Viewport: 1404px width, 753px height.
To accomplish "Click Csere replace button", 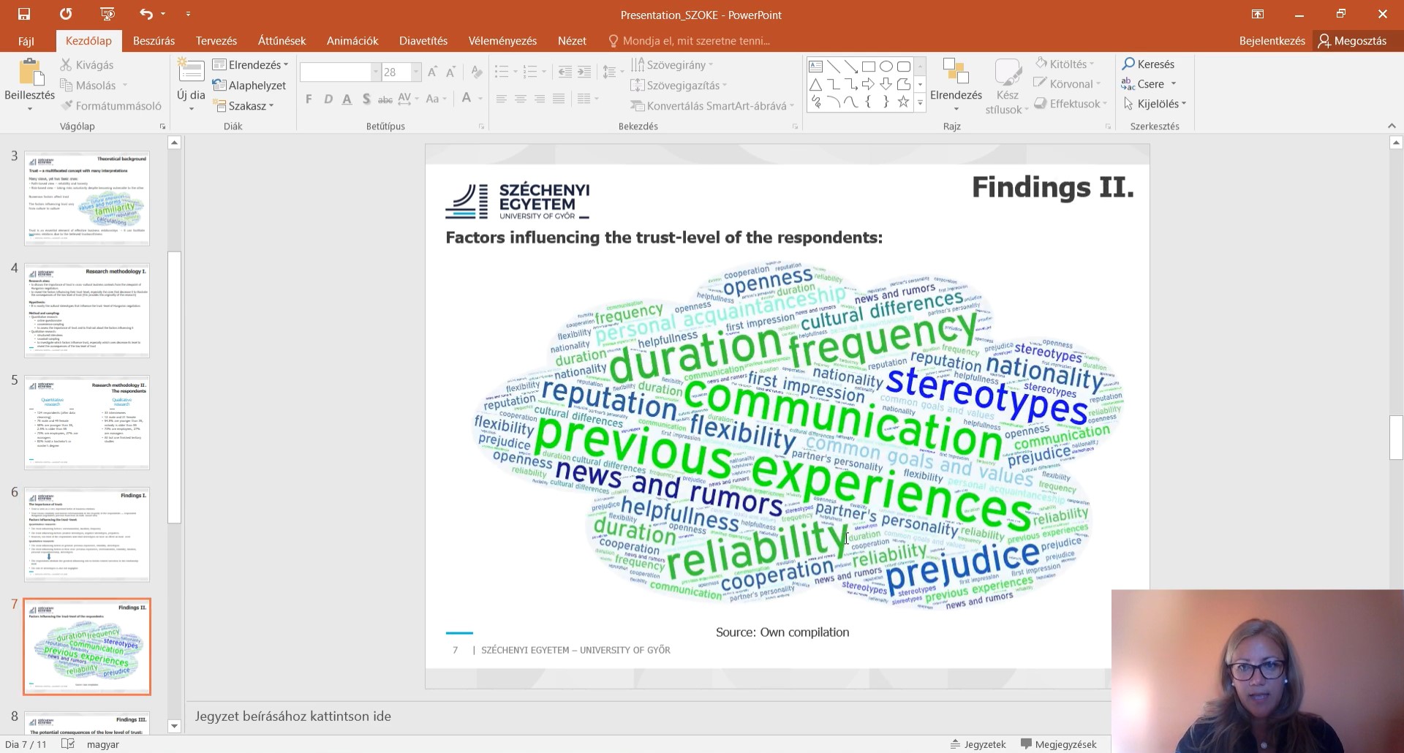I will (x=1149, y=84).
